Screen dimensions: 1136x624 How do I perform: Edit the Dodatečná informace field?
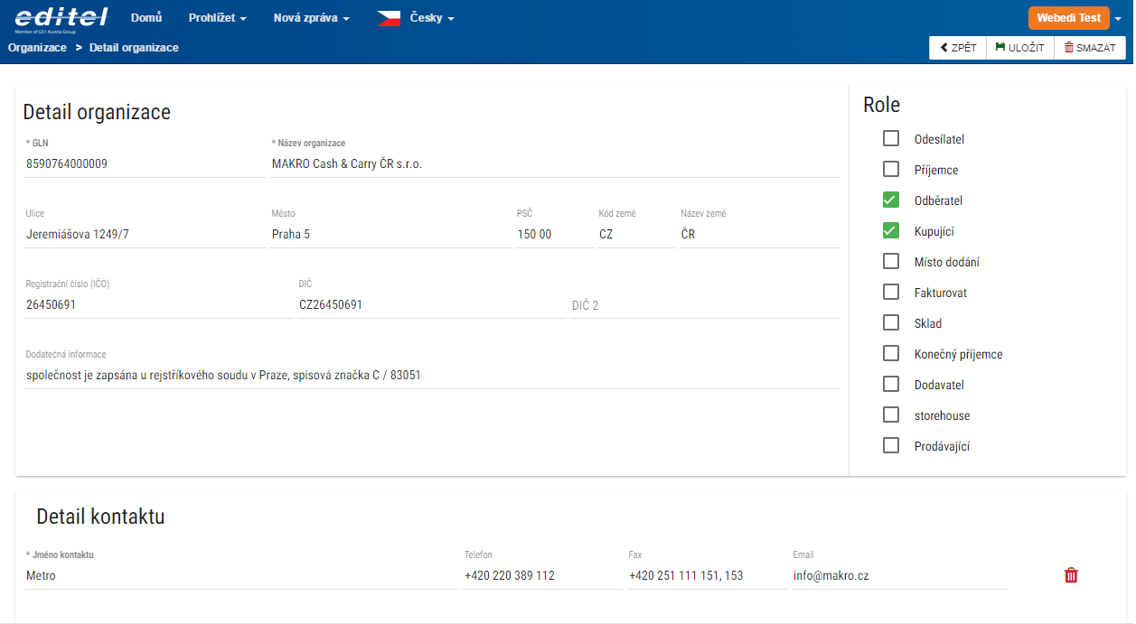click(432, 376)
